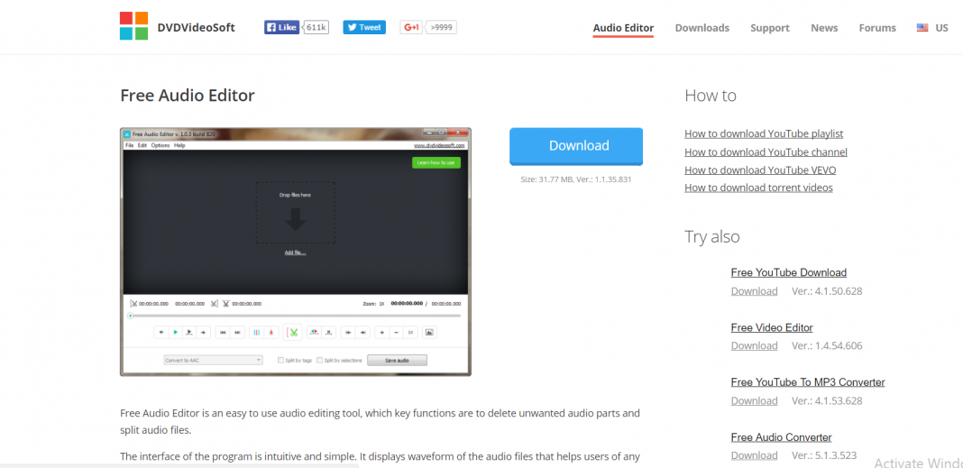The image size is (963, 468).
Task: Open Free YouTube To MP3 Converter link
Action: click(808, 382)
